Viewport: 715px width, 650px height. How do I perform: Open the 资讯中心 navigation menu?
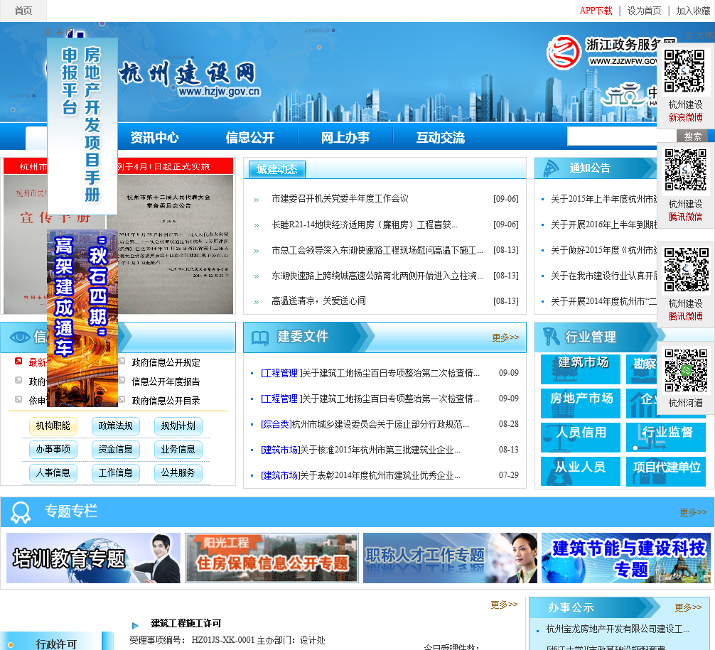(x=154, y=137)
